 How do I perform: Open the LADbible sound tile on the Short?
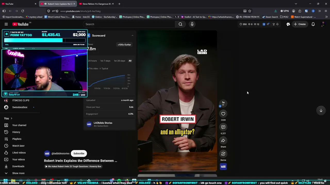pyautogui.click(x=223, y=166)
